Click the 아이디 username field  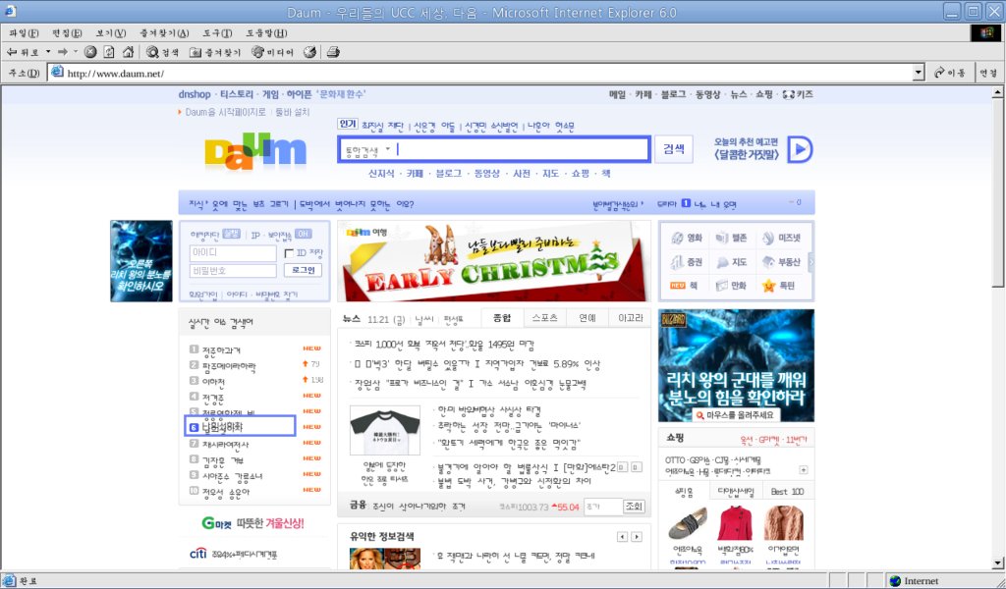[233, 253]
